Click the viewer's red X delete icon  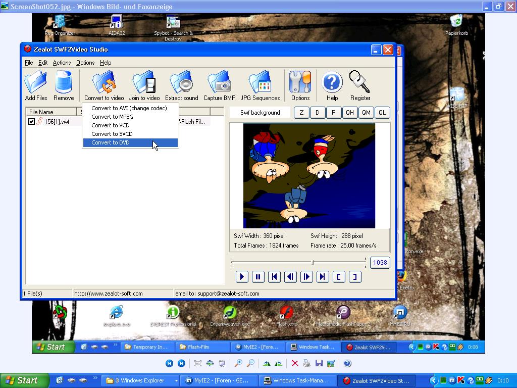point(295,363)
